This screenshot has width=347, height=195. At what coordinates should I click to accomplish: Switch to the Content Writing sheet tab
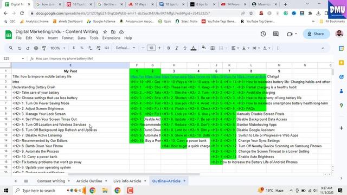pyautogui.click(x=51, y=181)
